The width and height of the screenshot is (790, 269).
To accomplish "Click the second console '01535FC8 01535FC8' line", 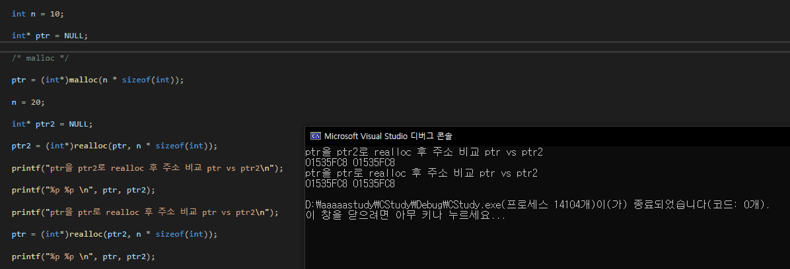I will pos(350,183).
